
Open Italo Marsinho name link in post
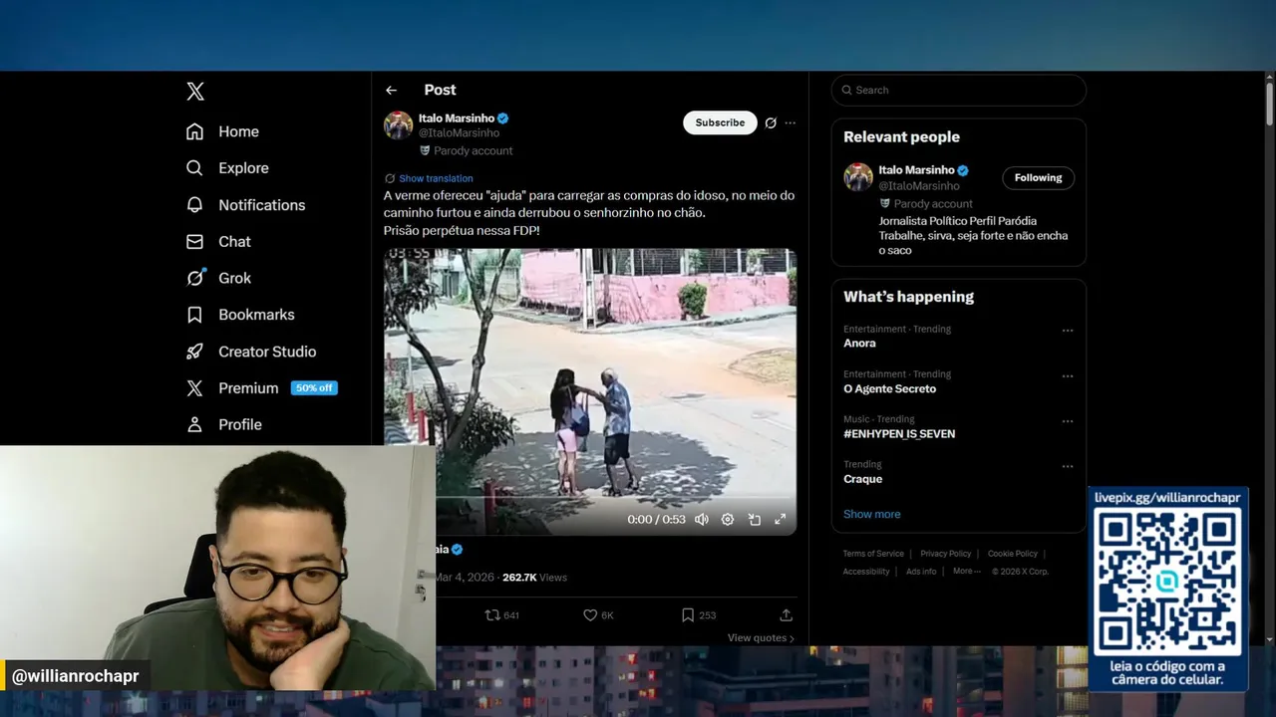(x=457, y=118)
